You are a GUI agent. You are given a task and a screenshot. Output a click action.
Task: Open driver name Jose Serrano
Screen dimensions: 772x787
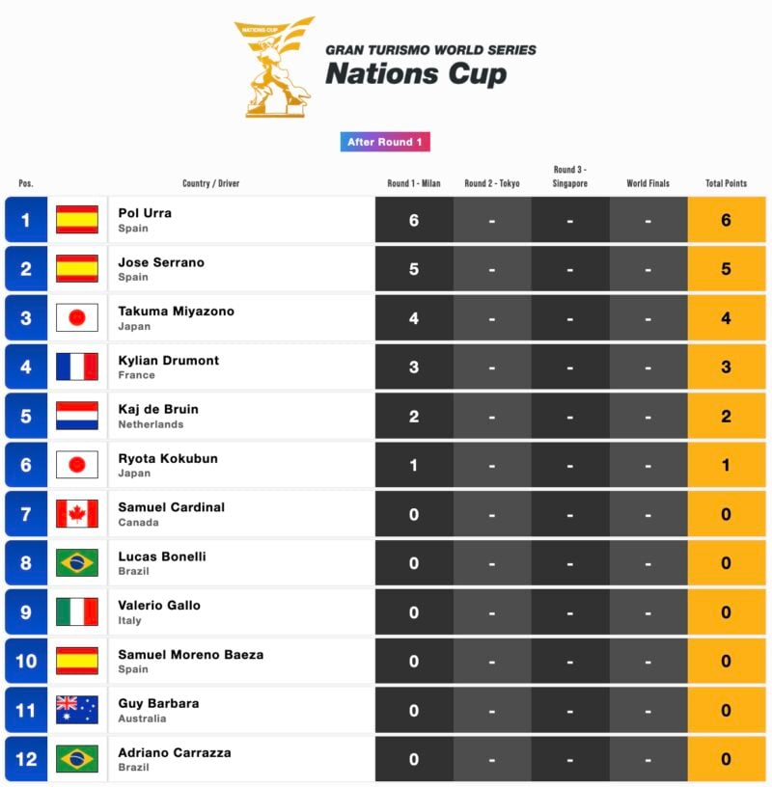(161, 262)
